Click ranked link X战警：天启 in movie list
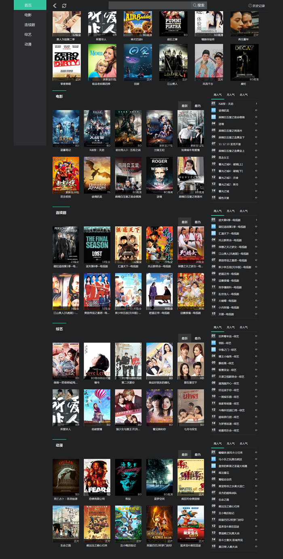Image resolution: width=283 pixels, height=559 pixels. click(x=226, y=104)
